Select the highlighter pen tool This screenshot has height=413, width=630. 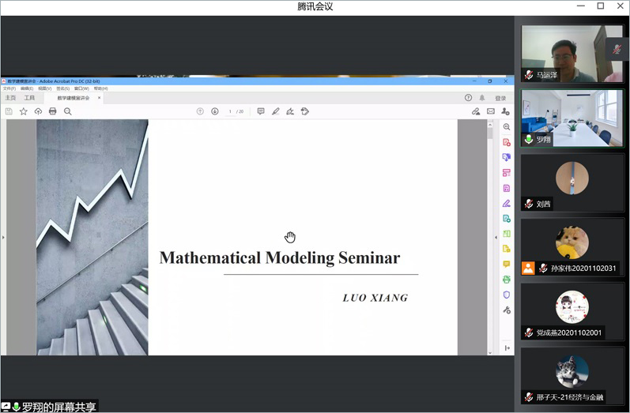tap(275, 111)
